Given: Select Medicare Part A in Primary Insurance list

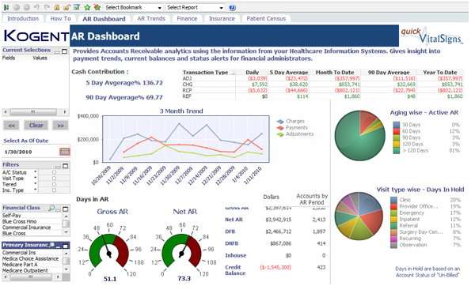Looking at the screenshot, I should point(32,265).
